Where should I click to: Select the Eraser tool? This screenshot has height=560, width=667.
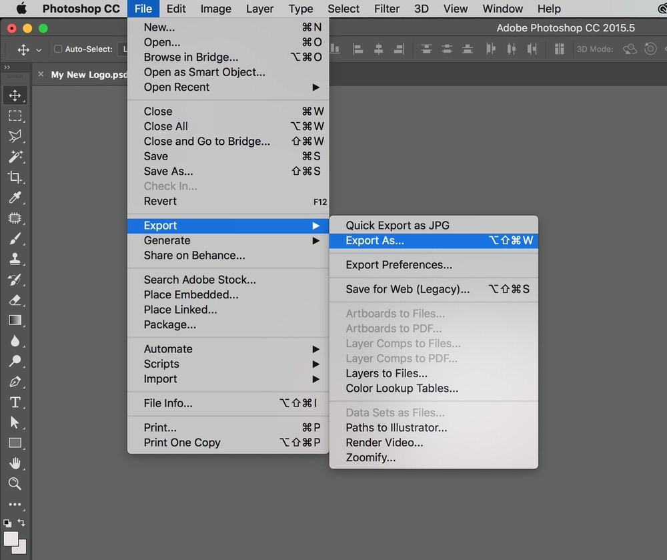pyautogui.click(x=15, y=300)
